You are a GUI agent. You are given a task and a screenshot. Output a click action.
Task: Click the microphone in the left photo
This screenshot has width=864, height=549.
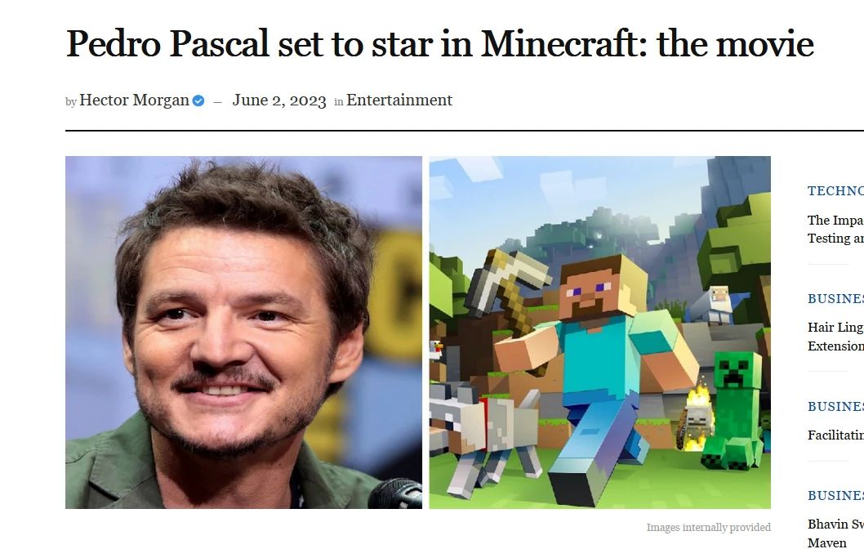coord(395,493)
